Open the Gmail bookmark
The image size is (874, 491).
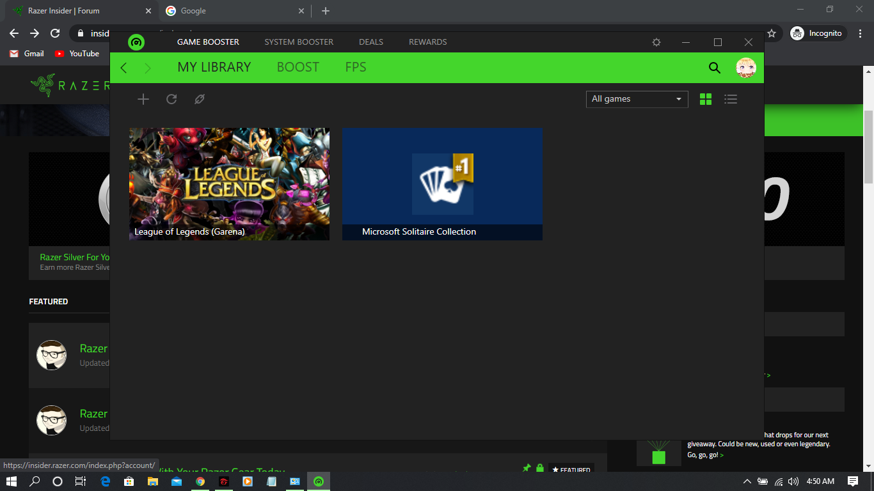click(x=27, y=54)
